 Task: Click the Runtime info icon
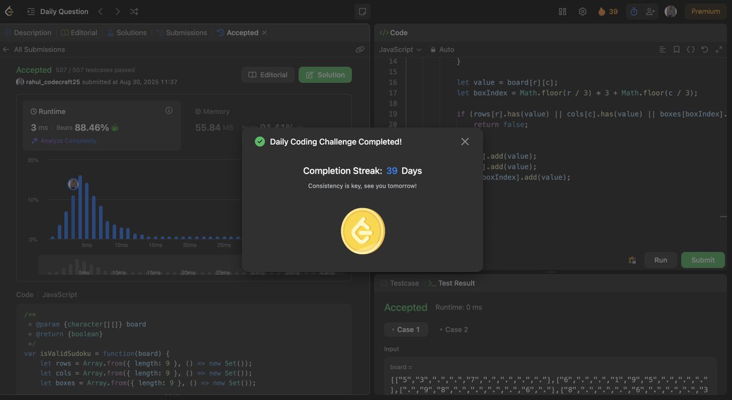point(169,111)
